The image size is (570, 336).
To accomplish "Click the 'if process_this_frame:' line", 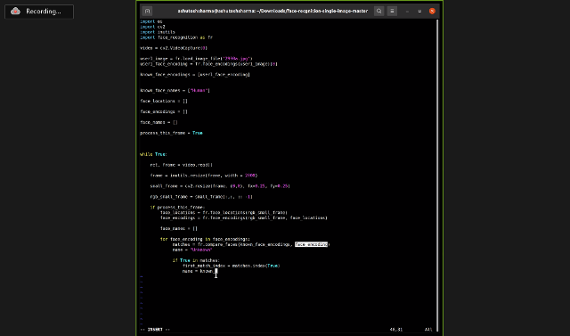I will [177, 208].
